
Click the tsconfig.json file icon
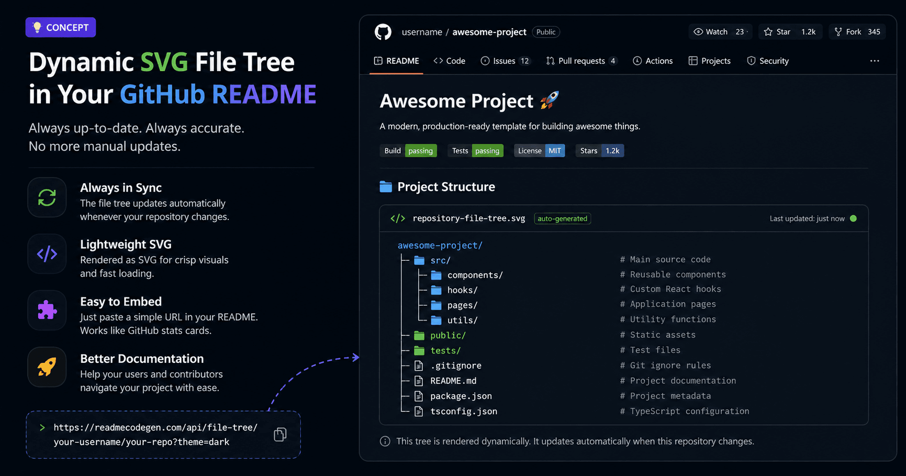[x=419, y=411]
